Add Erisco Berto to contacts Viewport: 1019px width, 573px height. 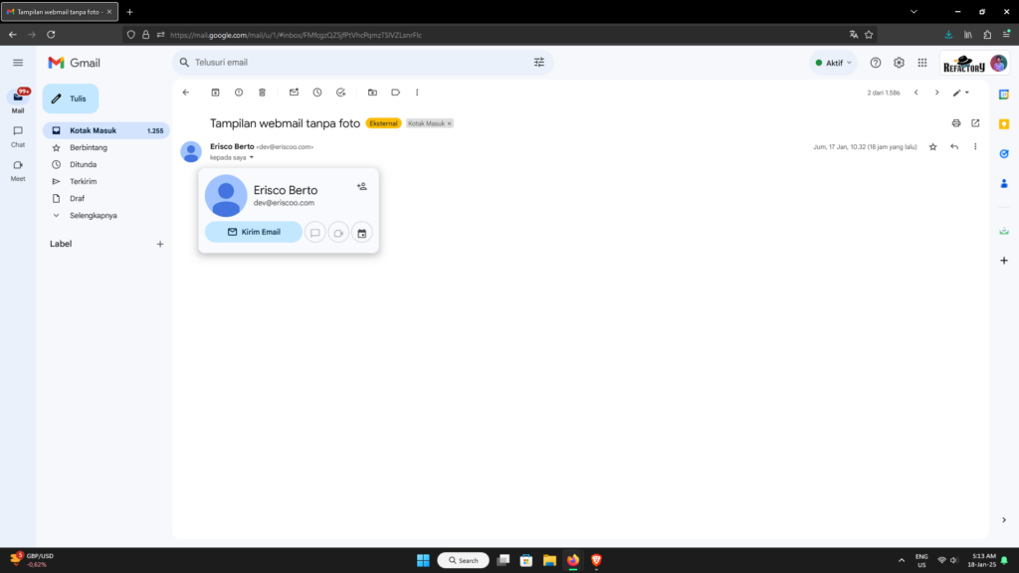[361, 186]
